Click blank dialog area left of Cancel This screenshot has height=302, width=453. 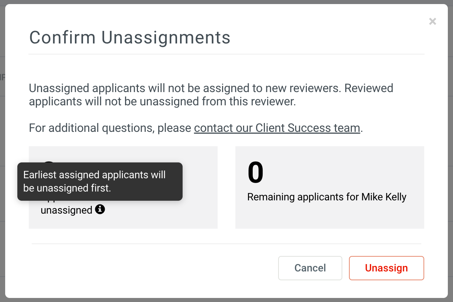pos(148,268)
